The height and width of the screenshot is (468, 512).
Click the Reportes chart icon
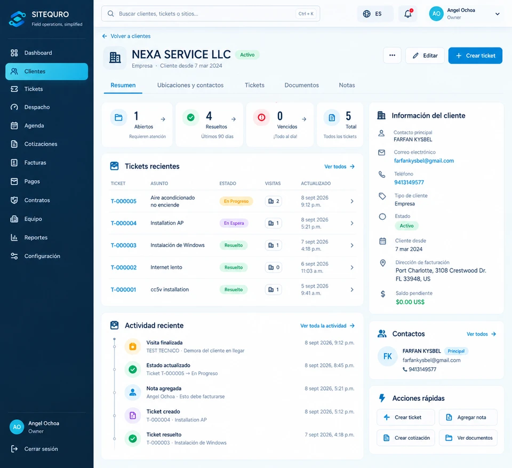(x=14, y=237)
